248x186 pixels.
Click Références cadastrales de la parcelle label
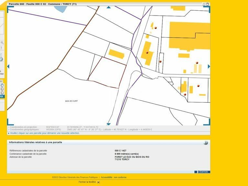(28, 151)
